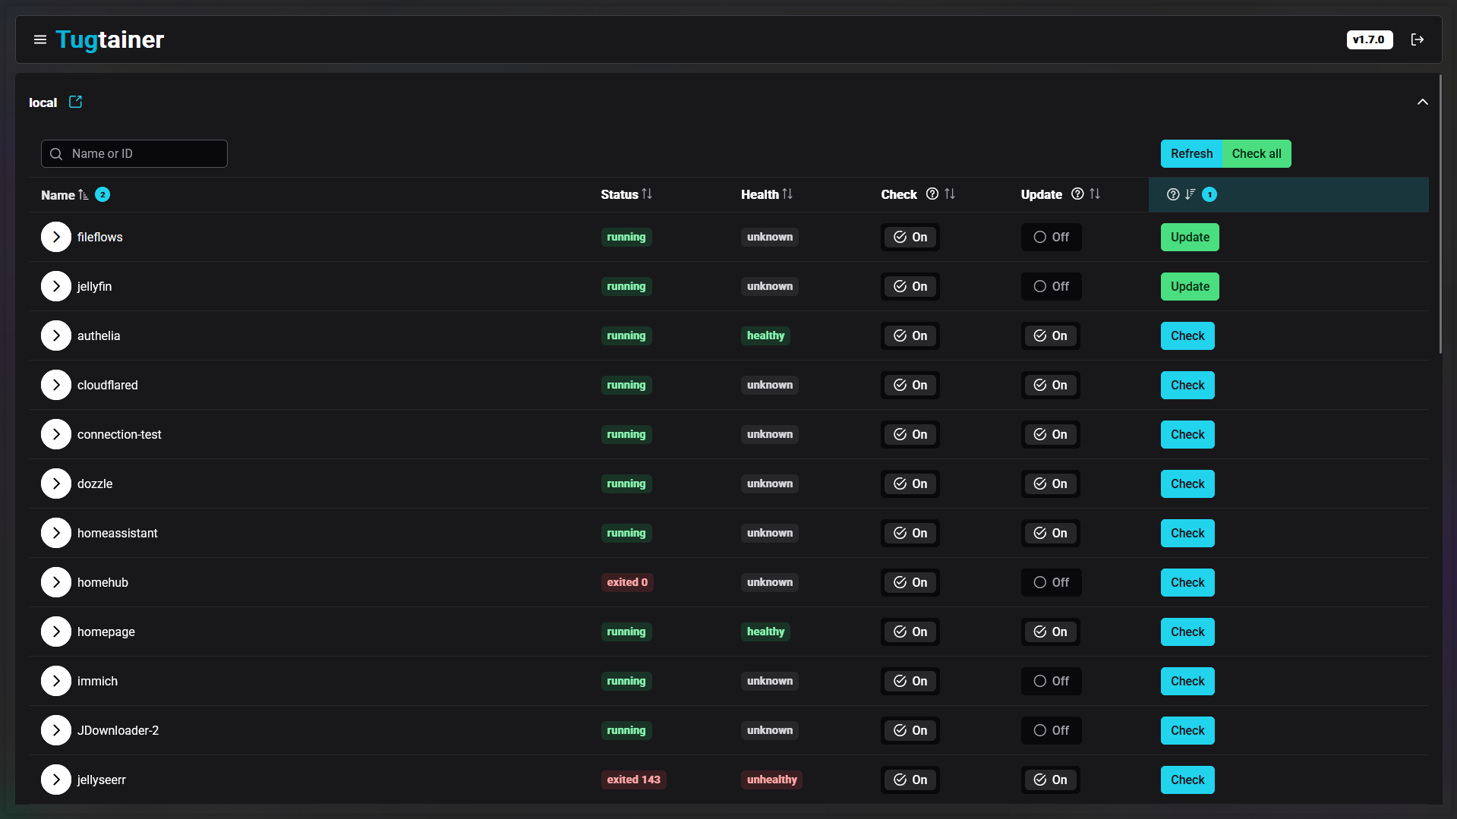
Task: Click help icon next to Check column
Action: 932,194
